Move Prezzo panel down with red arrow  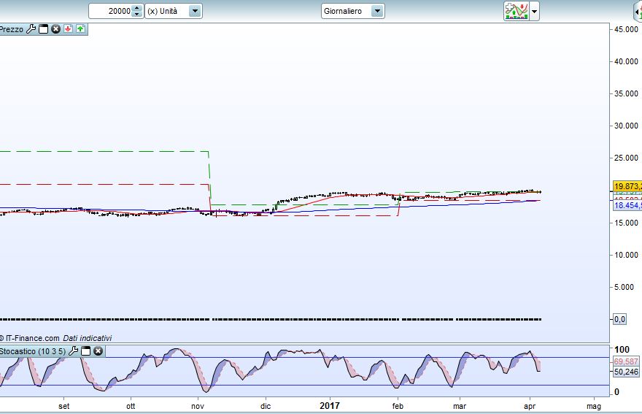(68, 29)
